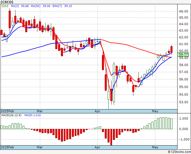Screen dimensions: 191x154
Task: Click the 1.000 MACD axis label
Action: (184, 118)
